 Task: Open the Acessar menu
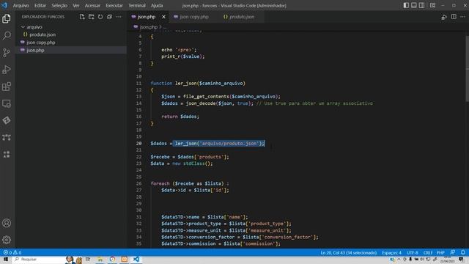(x=92, y=5)
